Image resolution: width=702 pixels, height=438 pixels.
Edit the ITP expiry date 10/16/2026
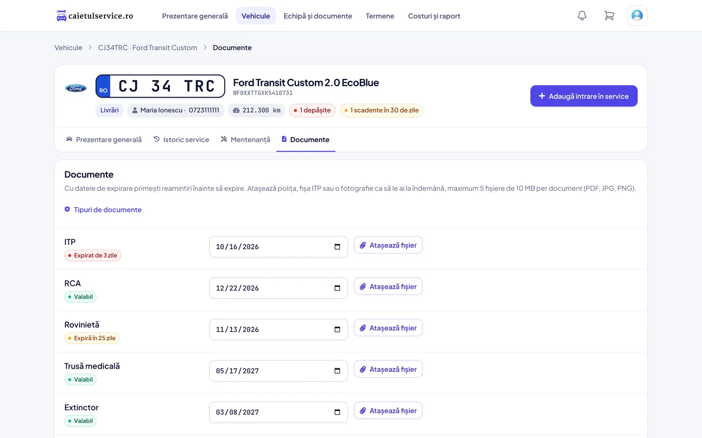(279, 247)
